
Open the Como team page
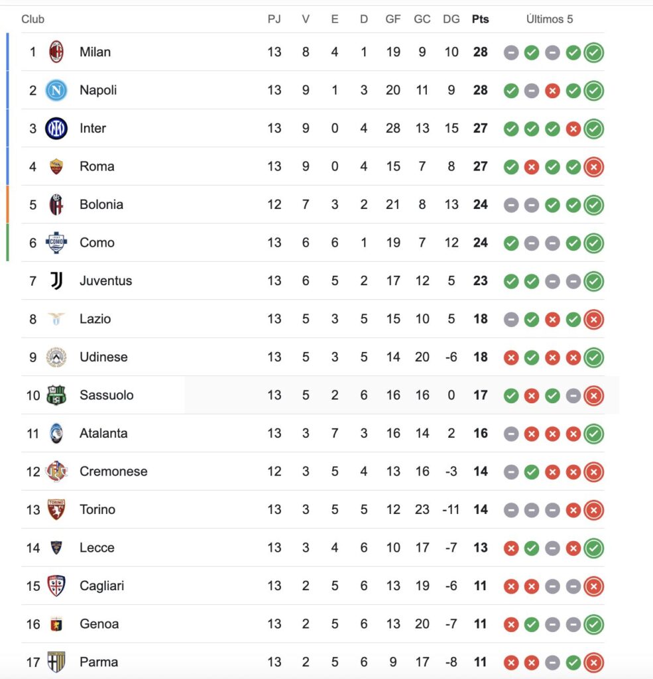97,243
